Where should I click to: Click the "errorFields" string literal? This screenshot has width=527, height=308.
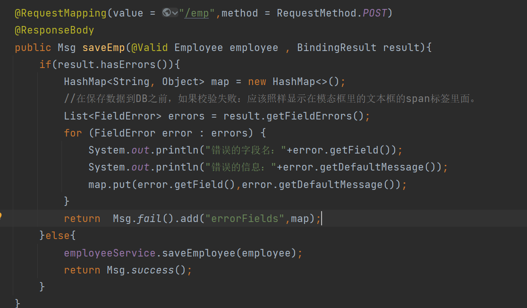tap(245, 219)
